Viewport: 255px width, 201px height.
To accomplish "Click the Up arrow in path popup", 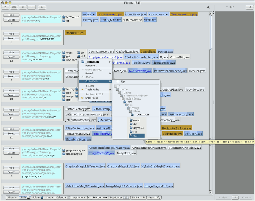I will click(x=121, y=82).
